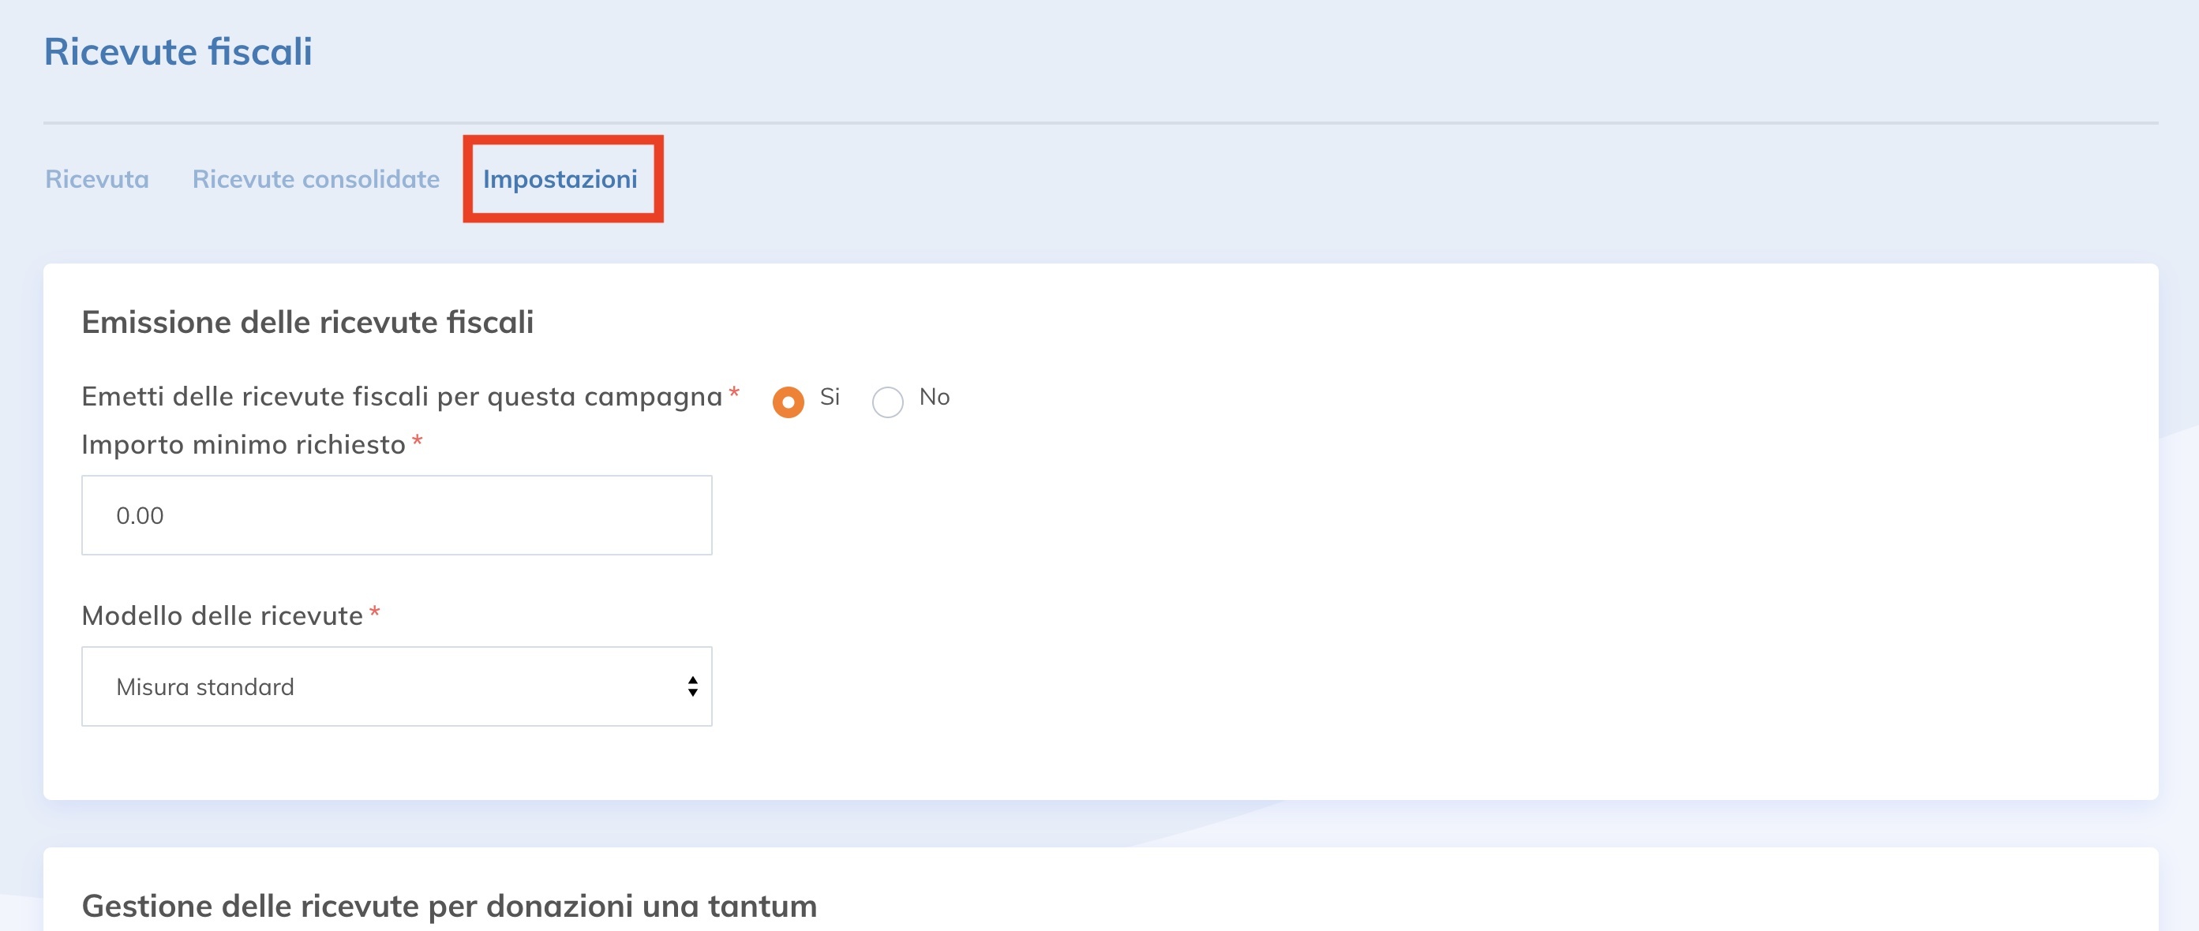
Task: Enable receipt emission for this campaign
Action: (789, 400)
